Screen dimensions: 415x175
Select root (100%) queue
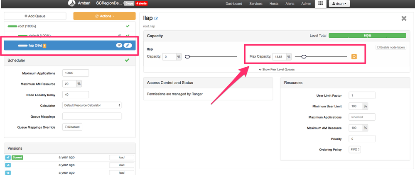70,26
